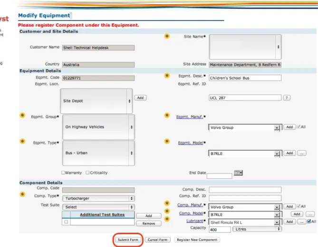Click the Cancel Form button
This screenshot has width=318, height=247.
[x=158, y=240]
